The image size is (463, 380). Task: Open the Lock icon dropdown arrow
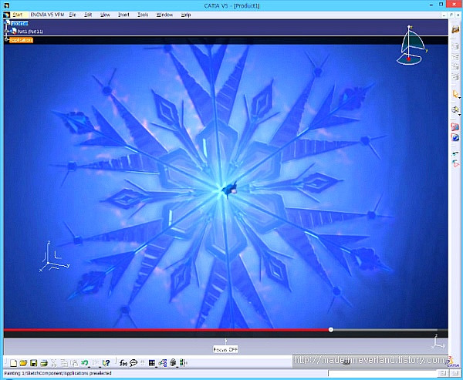tap(177, 367)
